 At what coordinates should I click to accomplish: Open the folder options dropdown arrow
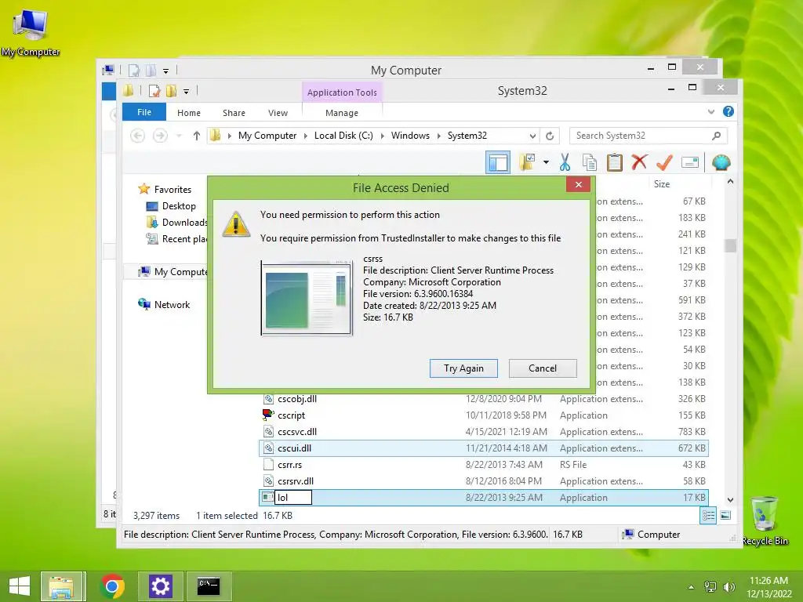point(546,163)
